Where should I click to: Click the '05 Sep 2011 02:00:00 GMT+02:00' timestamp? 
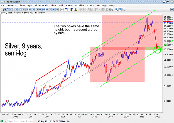pyautogui.click(x=53, y=121)
